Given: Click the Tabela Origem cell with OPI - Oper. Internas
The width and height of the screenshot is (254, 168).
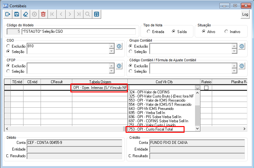Looking at the screenshot, I should point(100,88).
